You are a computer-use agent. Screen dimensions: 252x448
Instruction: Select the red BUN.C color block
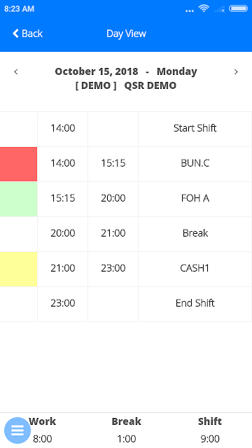point(19,164)
